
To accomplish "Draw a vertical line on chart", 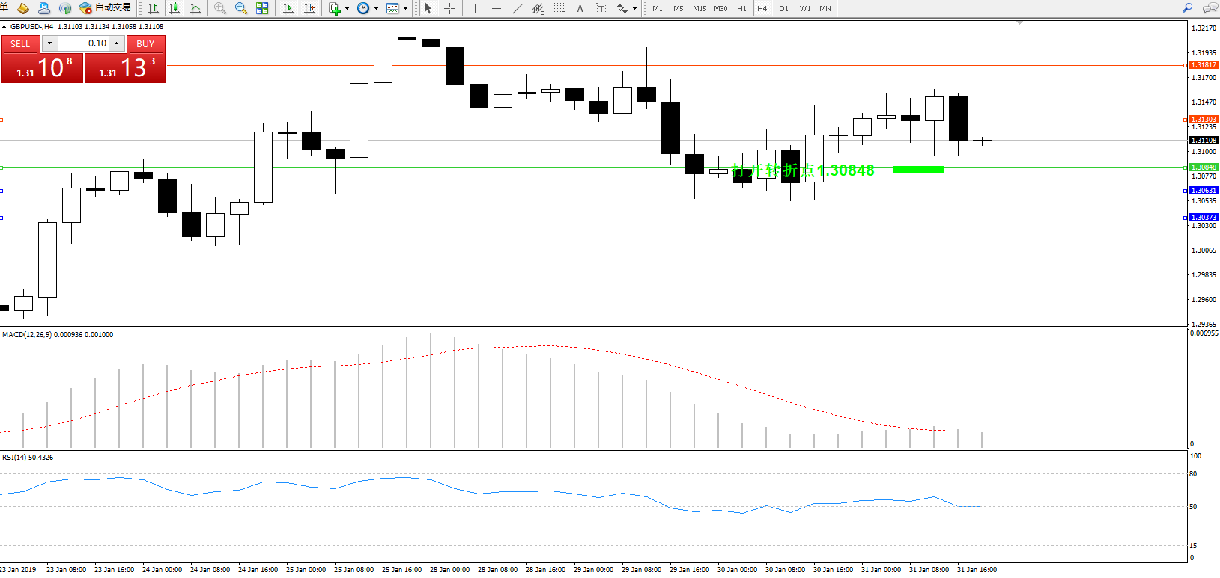I will click(475, 8).
